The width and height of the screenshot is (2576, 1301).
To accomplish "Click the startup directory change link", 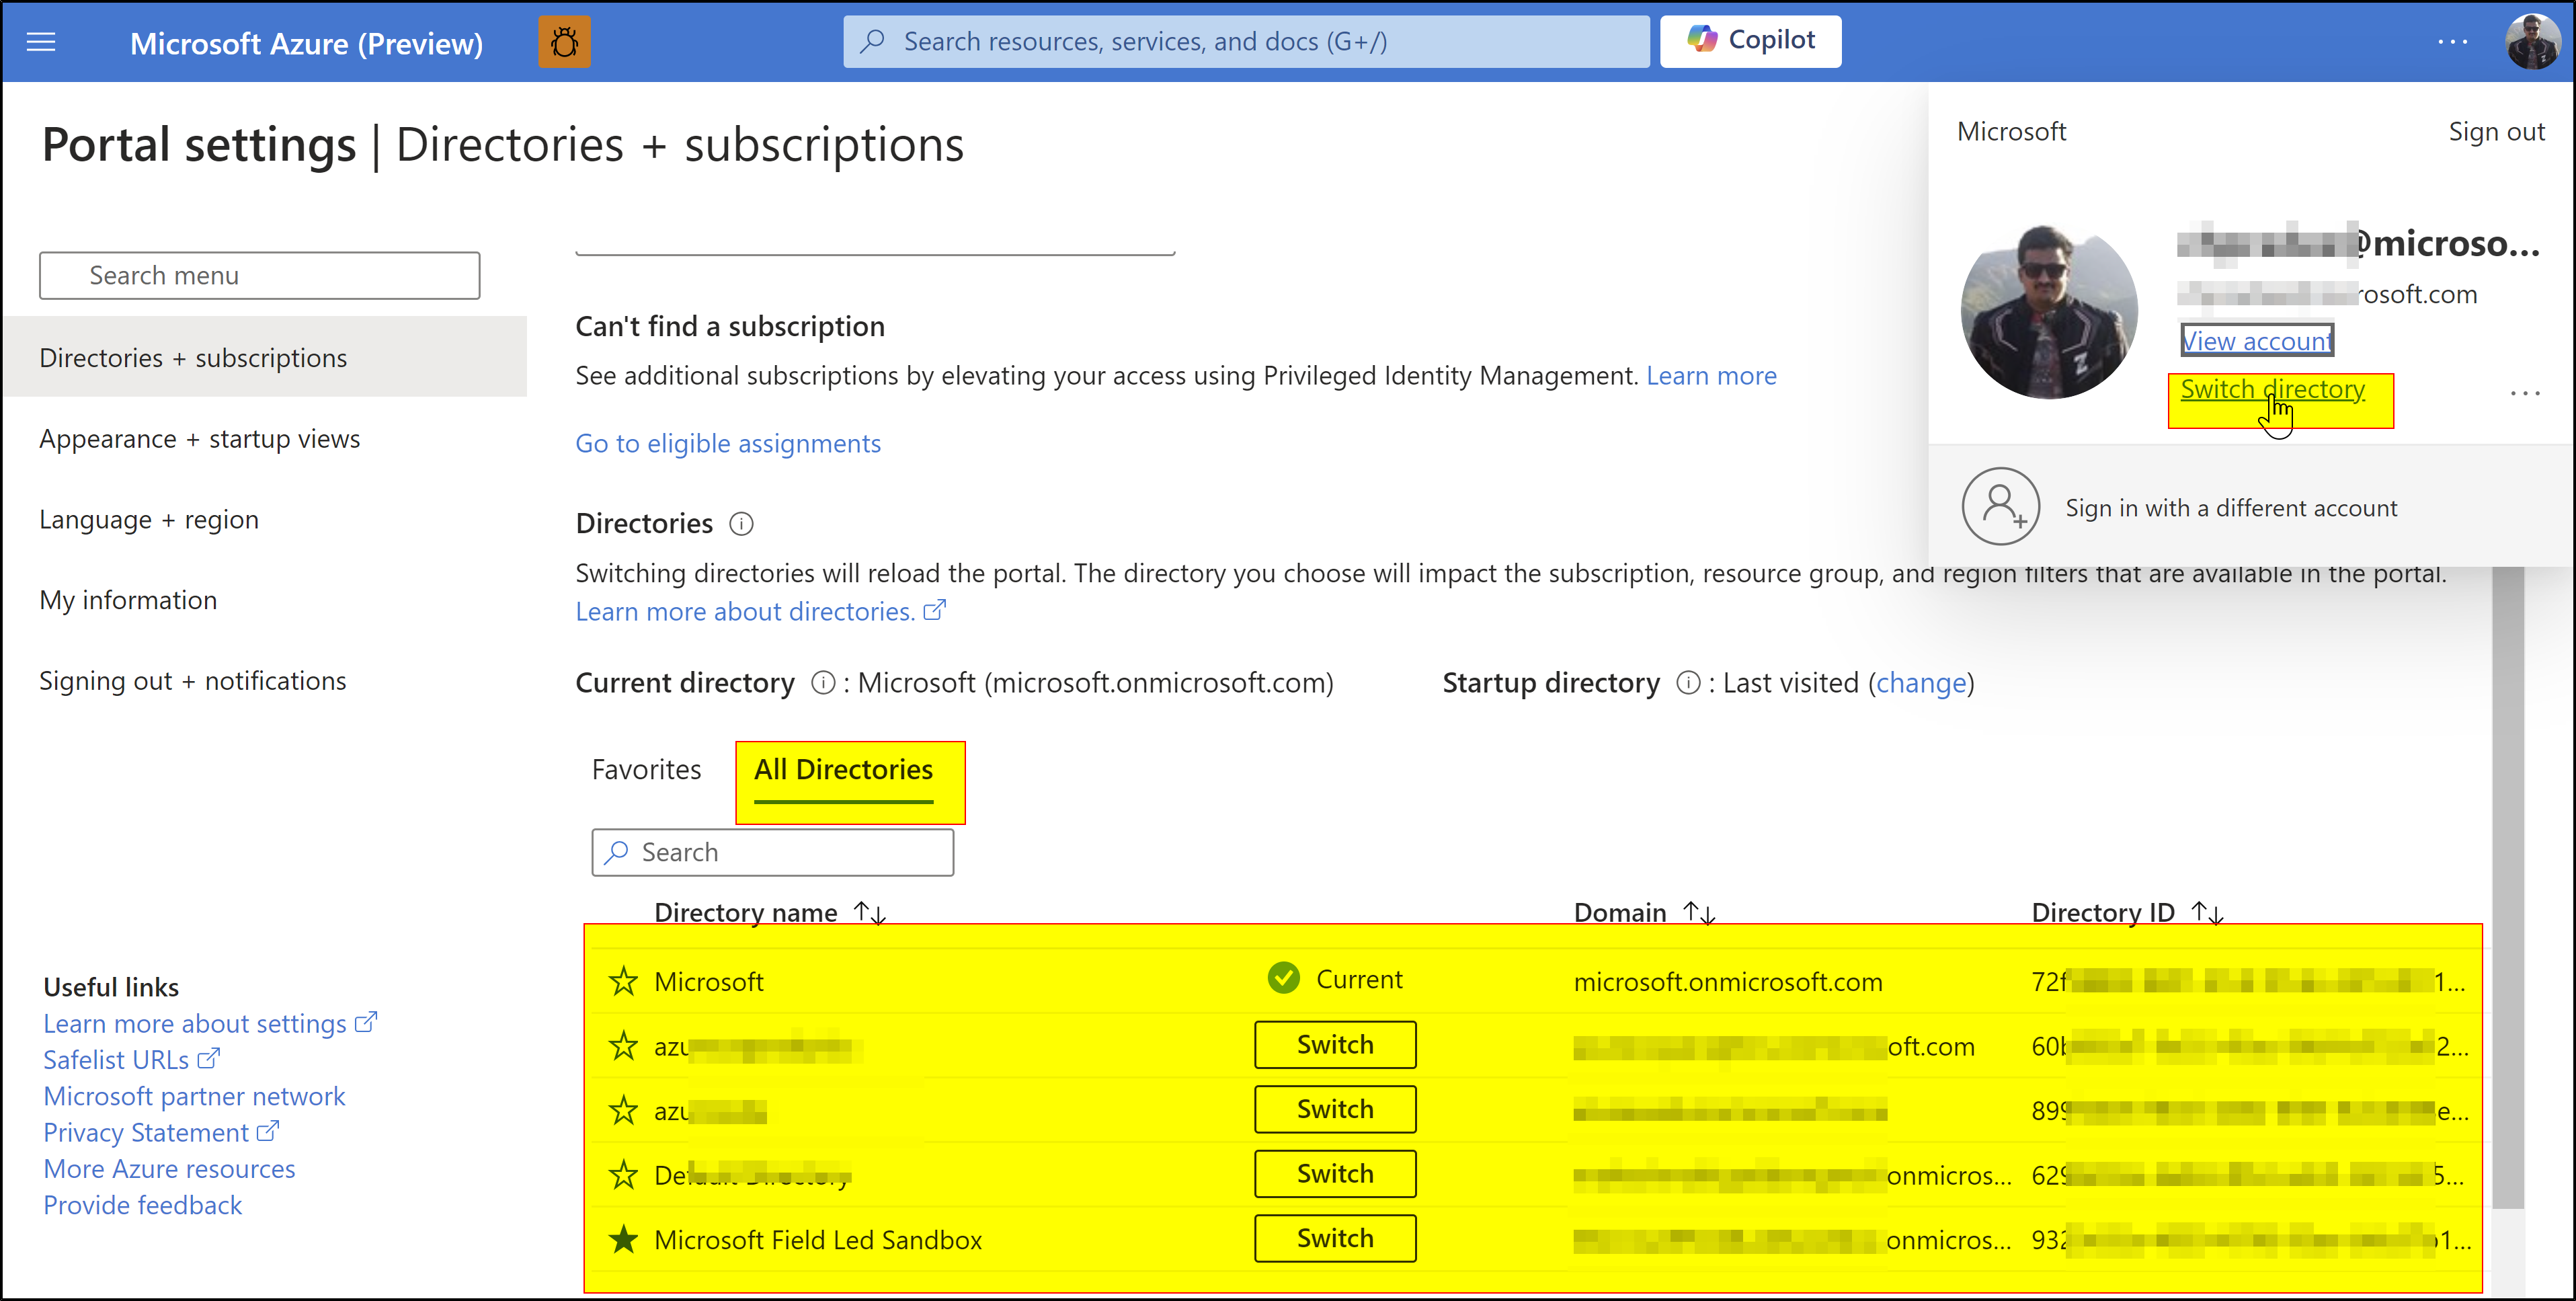I will click(x=1921, y=682).
